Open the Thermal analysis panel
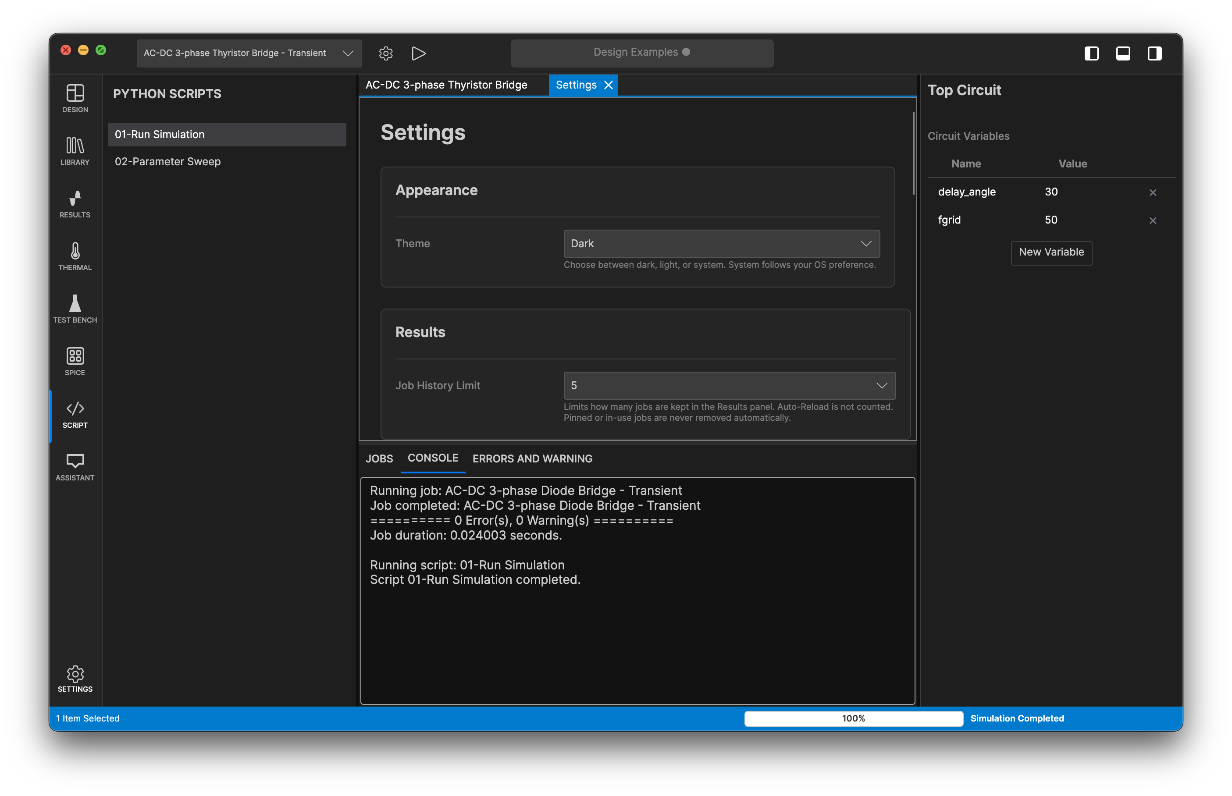The height and width of the screenshot is (796, 1232). [x=75, y=256]
